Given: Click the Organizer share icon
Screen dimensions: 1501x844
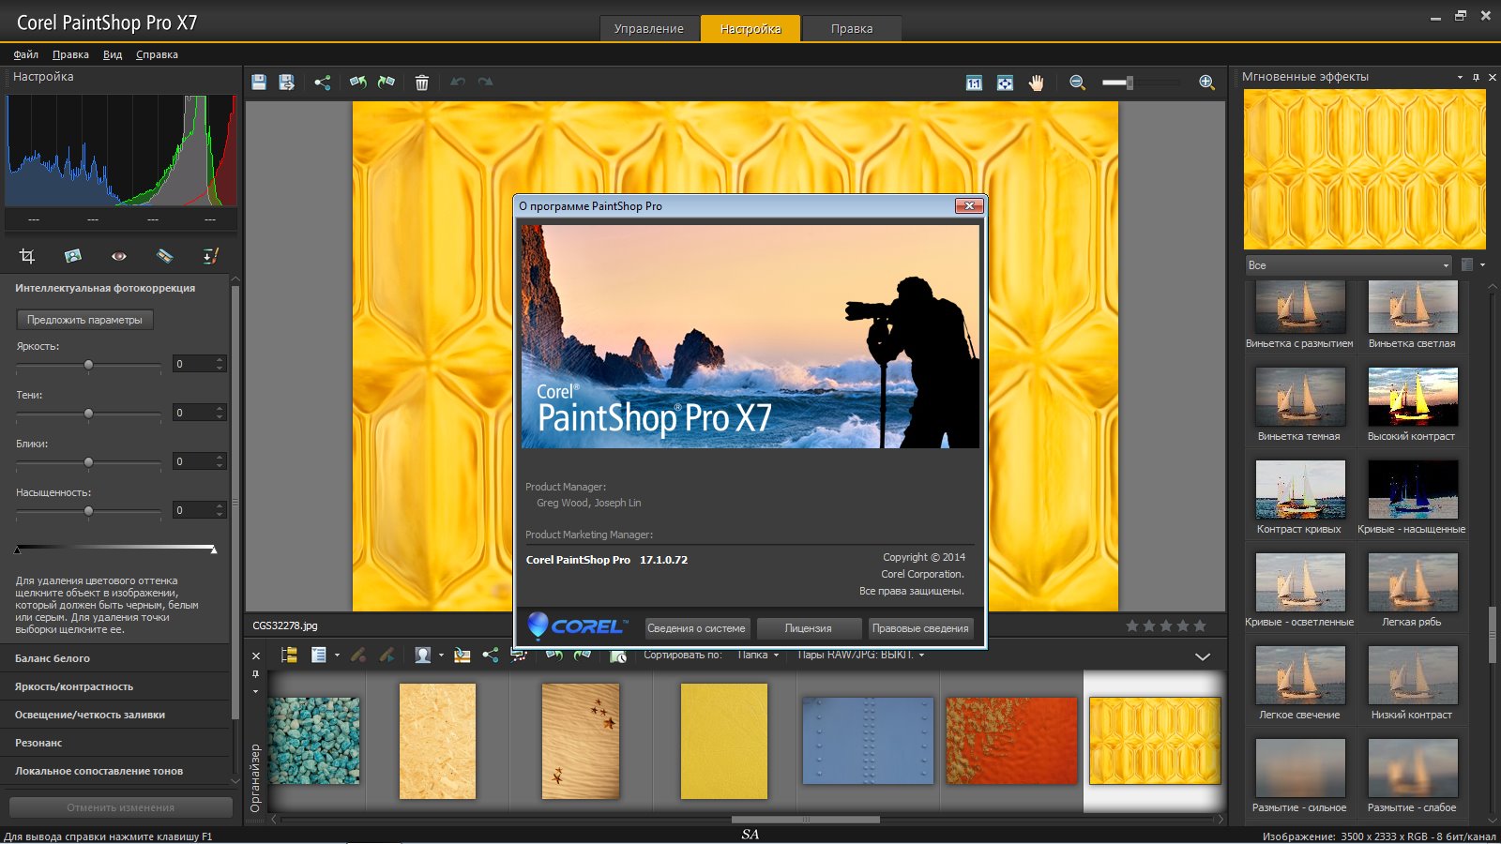Looking at the screenshot, I should coord(490,655).
